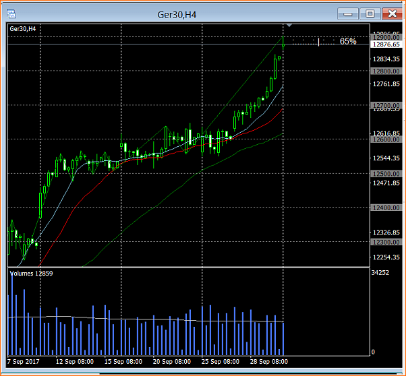This screenshot has height=376, width=406.
Task: Click the Ger30,H4 title bar text
Action: tap(177, 15)
